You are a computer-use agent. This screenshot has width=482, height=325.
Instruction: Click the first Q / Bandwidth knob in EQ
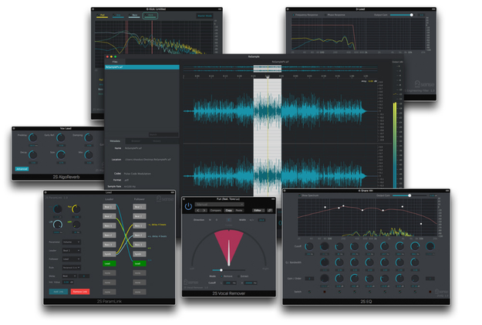coord(325,262)
